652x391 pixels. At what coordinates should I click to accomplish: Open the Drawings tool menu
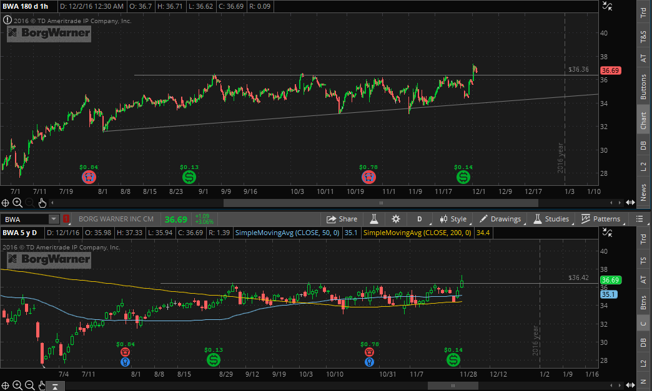(500, 219)
